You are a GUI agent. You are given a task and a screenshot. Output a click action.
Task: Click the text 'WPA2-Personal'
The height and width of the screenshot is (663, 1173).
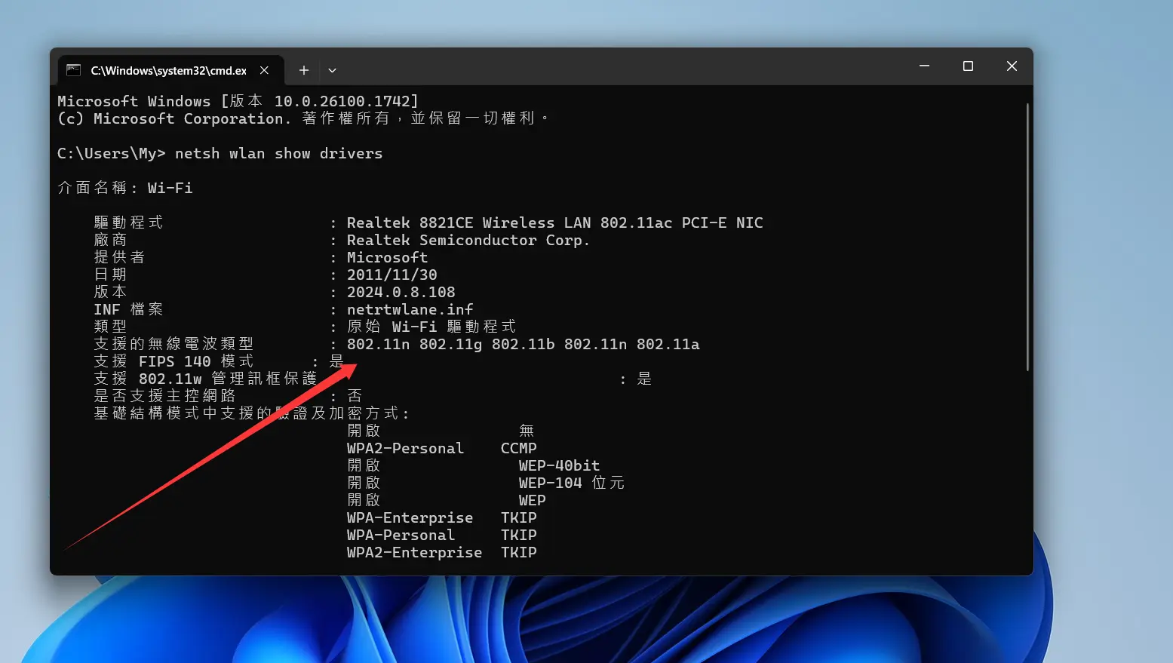405,448
